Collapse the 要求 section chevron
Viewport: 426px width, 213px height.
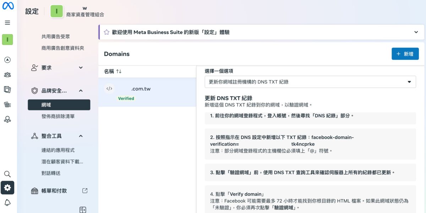click(x=81, y=68)
